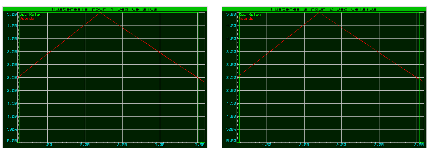Click x-axis 2.00 label in 2 Deg graph
Viewport: 432px width, 153px height.
pyautogui.click(x=304, y=145)
